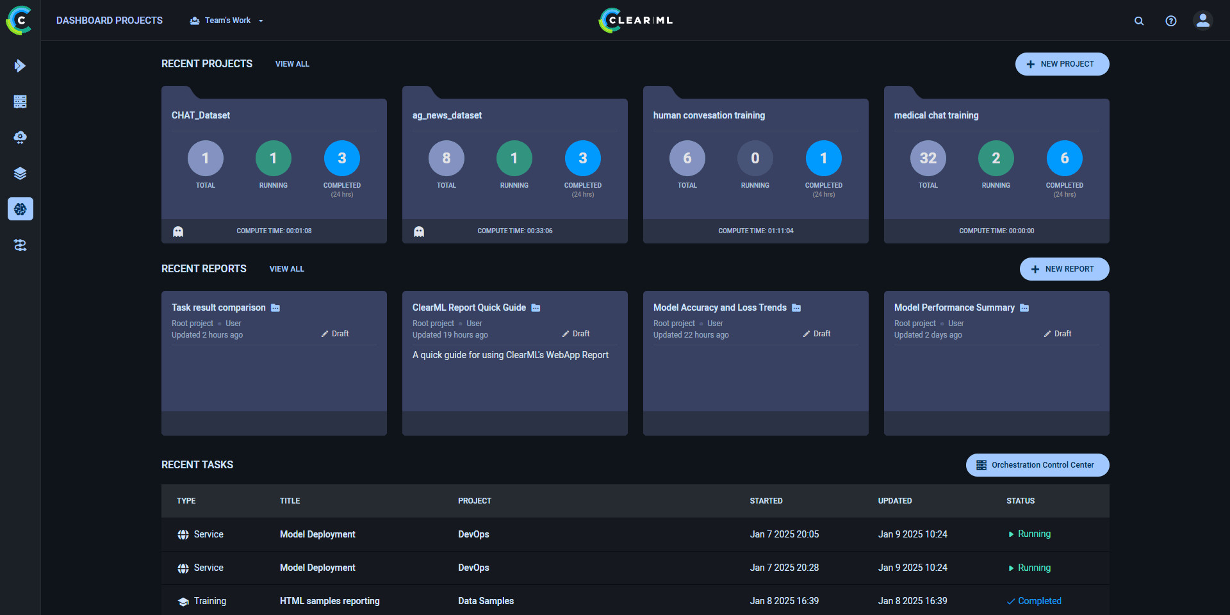Viewport: 1230px width, 615px height.
Task: Open the Pipelines icon in sidebar
Action: (x=20, y=137)
